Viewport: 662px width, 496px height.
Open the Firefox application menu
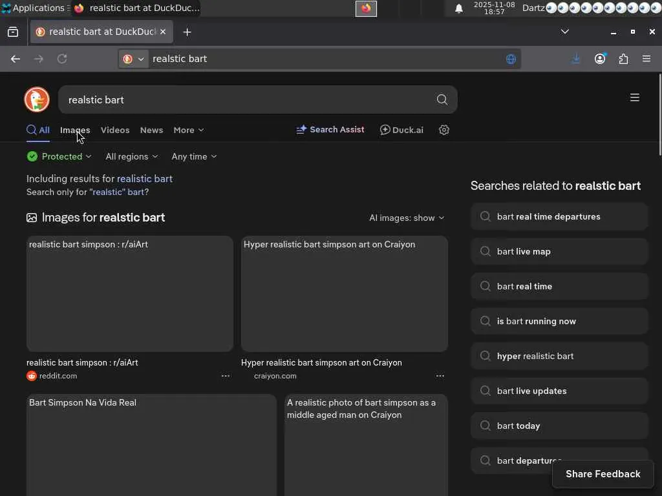click(646, 59)
